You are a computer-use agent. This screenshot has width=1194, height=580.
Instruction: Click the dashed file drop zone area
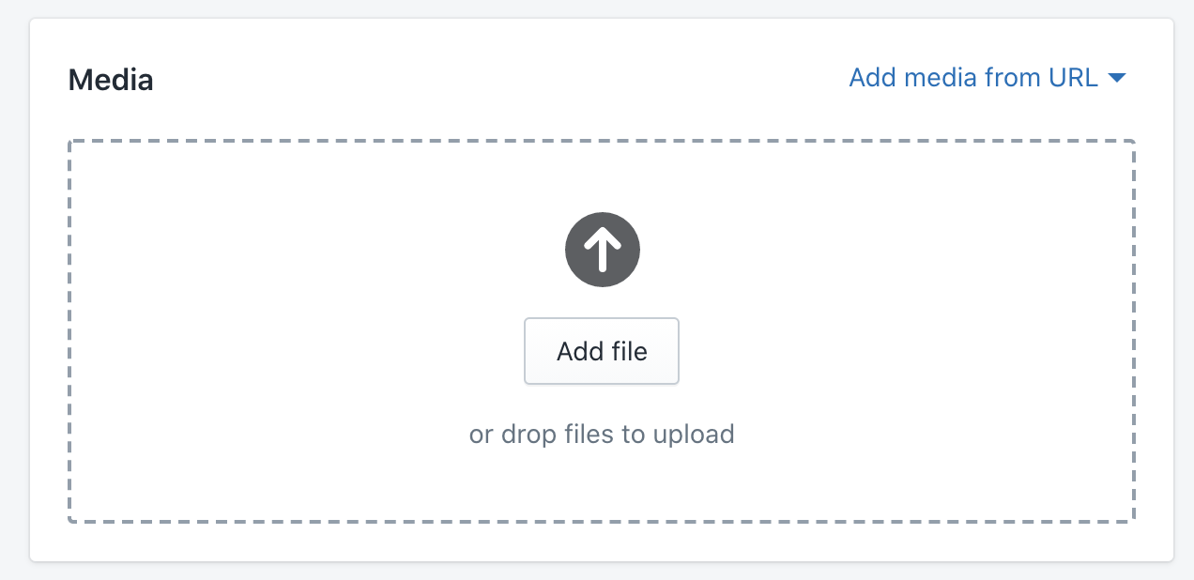pos(602,331)
